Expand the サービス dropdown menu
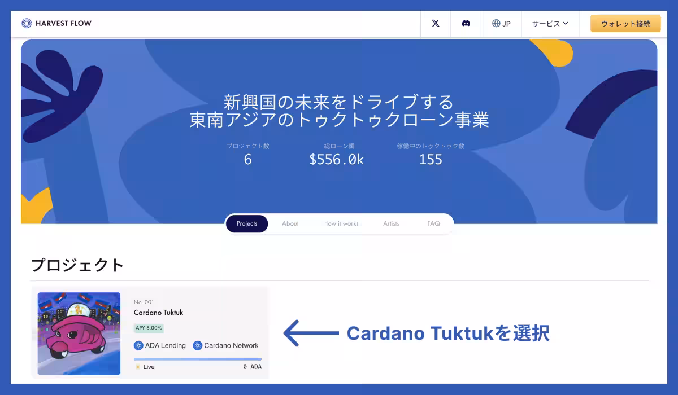 (550, 24)
